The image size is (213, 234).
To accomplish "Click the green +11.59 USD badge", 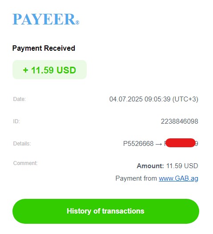I will (x=49, y=70).
